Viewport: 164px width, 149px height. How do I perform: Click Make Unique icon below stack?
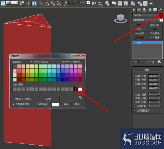(x=148, y=62)
